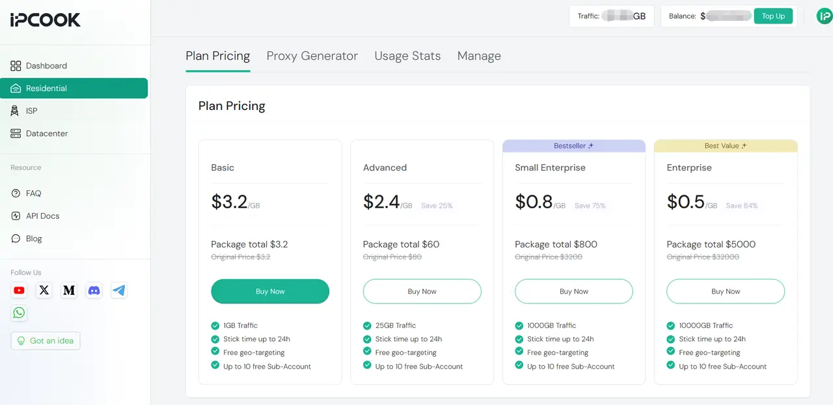Switch to the Usage Stats tab
This screenshot has height=405, width=833.
[407, 56]
